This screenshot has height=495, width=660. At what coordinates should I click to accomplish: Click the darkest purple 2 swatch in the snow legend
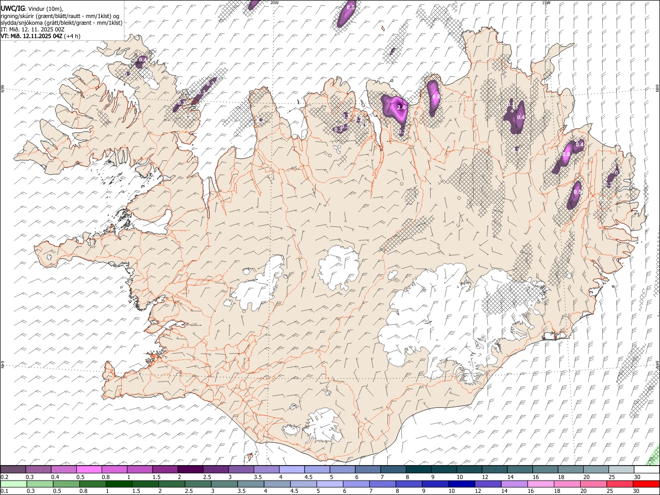(190, 470)
